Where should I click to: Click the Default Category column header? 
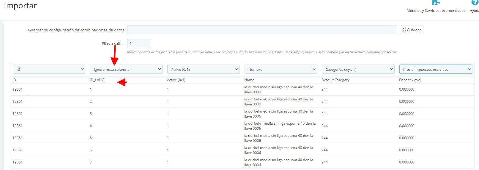tap(335, 80)
